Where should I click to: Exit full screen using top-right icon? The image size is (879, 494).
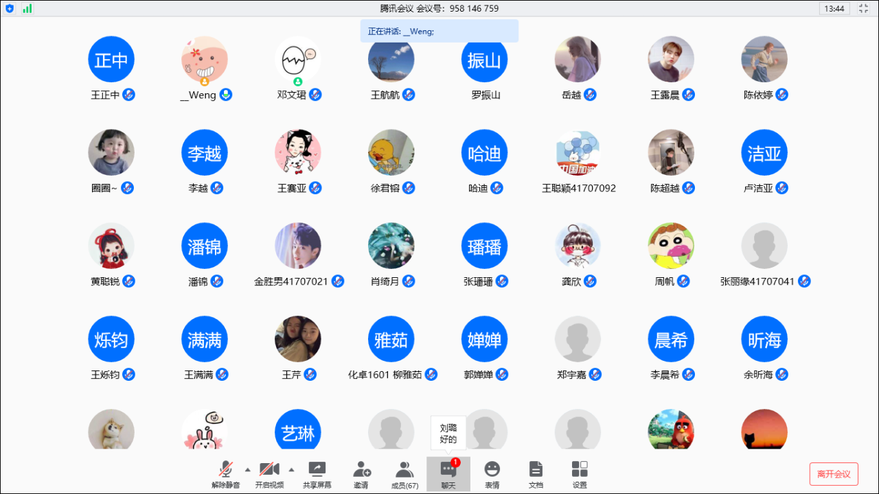[864, 8]
